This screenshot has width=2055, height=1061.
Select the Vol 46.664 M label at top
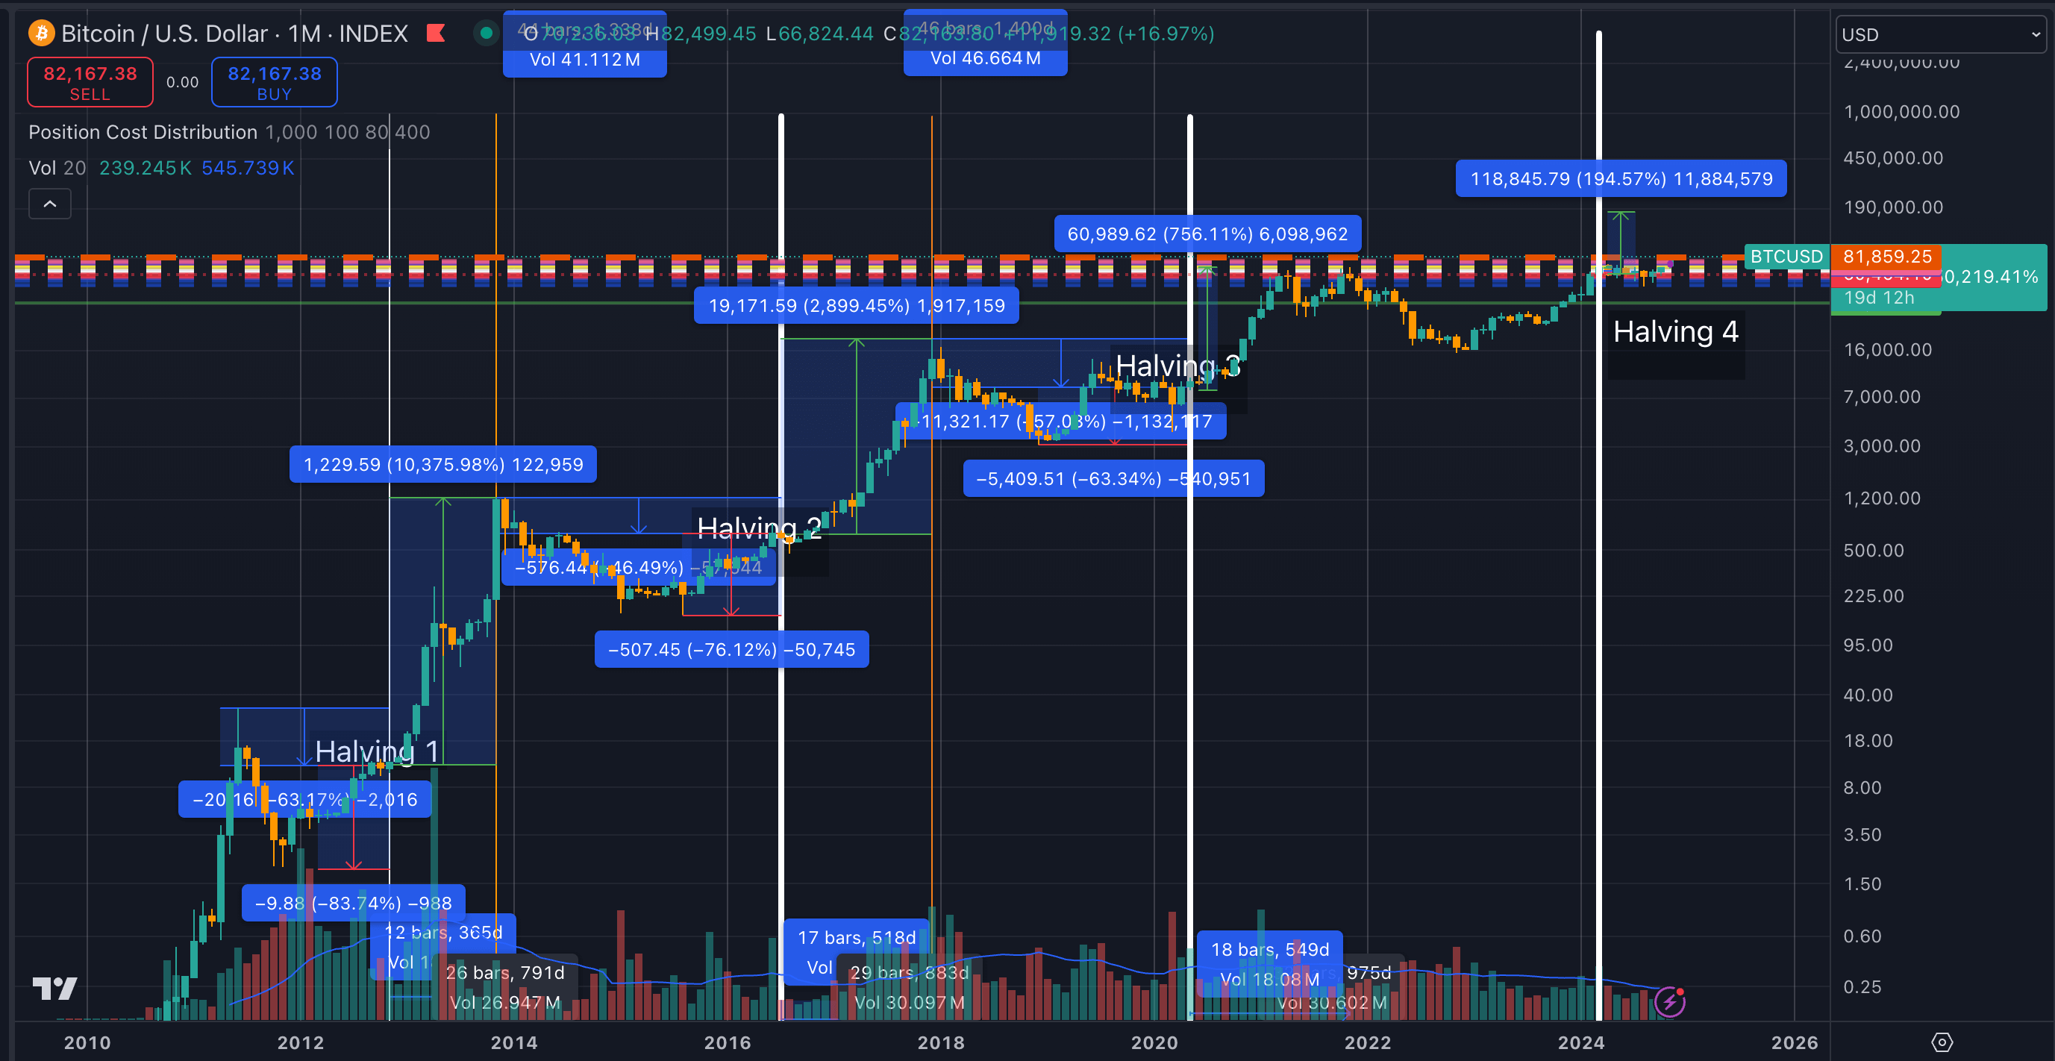coord(985,58)
